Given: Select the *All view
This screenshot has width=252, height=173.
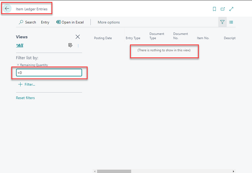Looking at the screenshot, I should [x=20, y=45].
